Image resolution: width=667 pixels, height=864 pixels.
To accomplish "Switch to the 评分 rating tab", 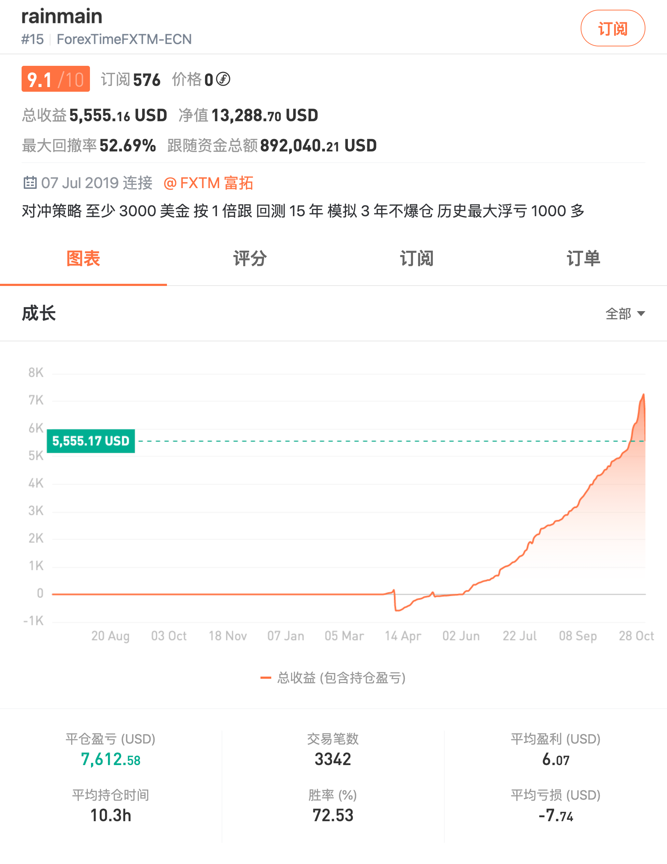I will tap(250, 259).
